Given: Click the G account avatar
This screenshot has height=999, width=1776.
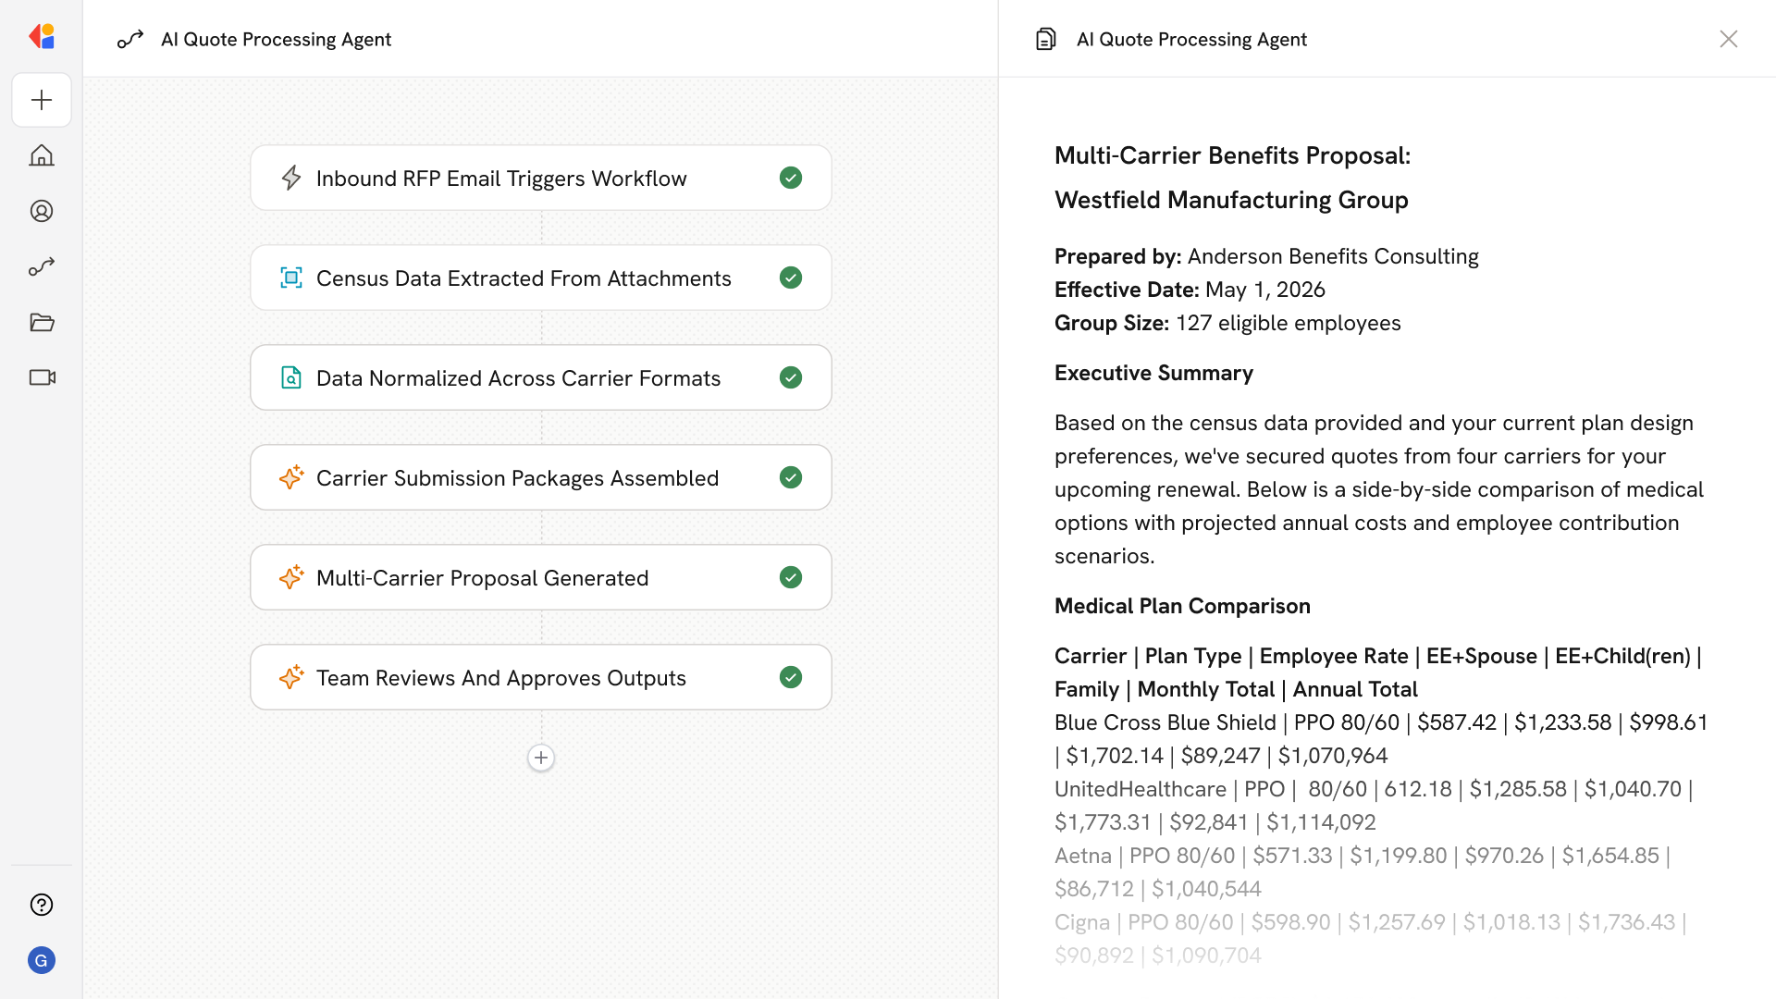Looking at the screenshot, I should click(x=42, y=960).
